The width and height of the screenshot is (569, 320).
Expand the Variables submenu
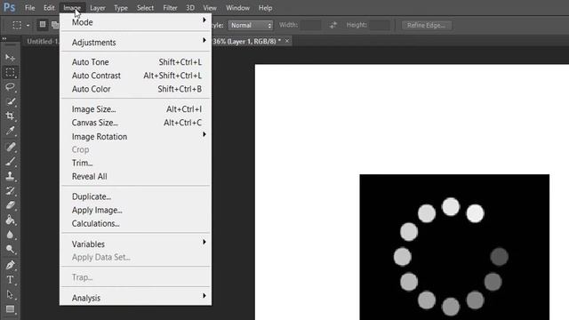click(x=136, y=244)
